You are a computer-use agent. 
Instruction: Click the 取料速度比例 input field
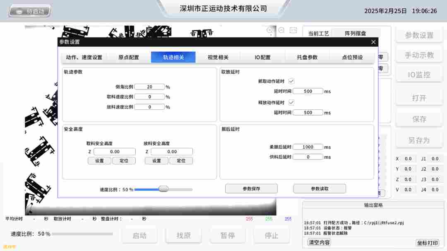point(149,97)
